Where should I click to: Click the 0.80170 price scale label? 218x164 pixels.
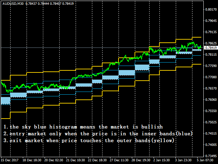(211, 10)
